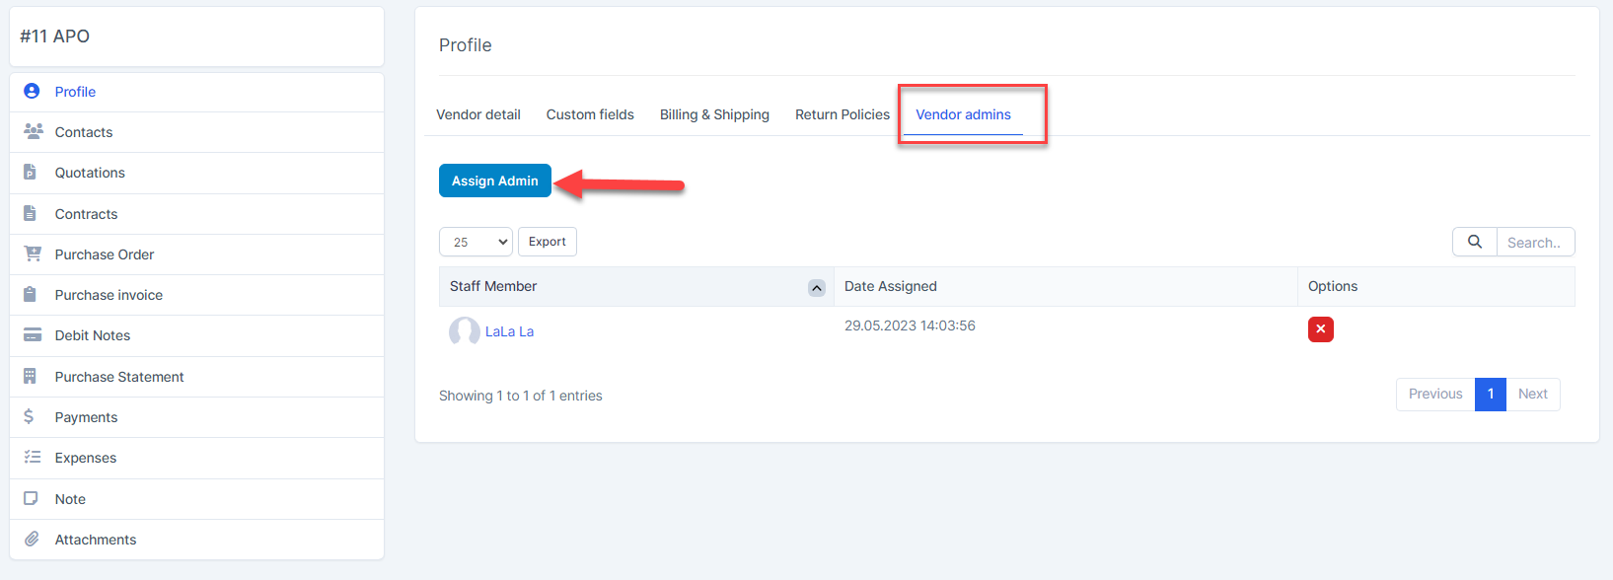The width and height of the screenshot is (1613, 580).
Task: Click the Purchase Order cart icon
Action: (x=33, y=254)
